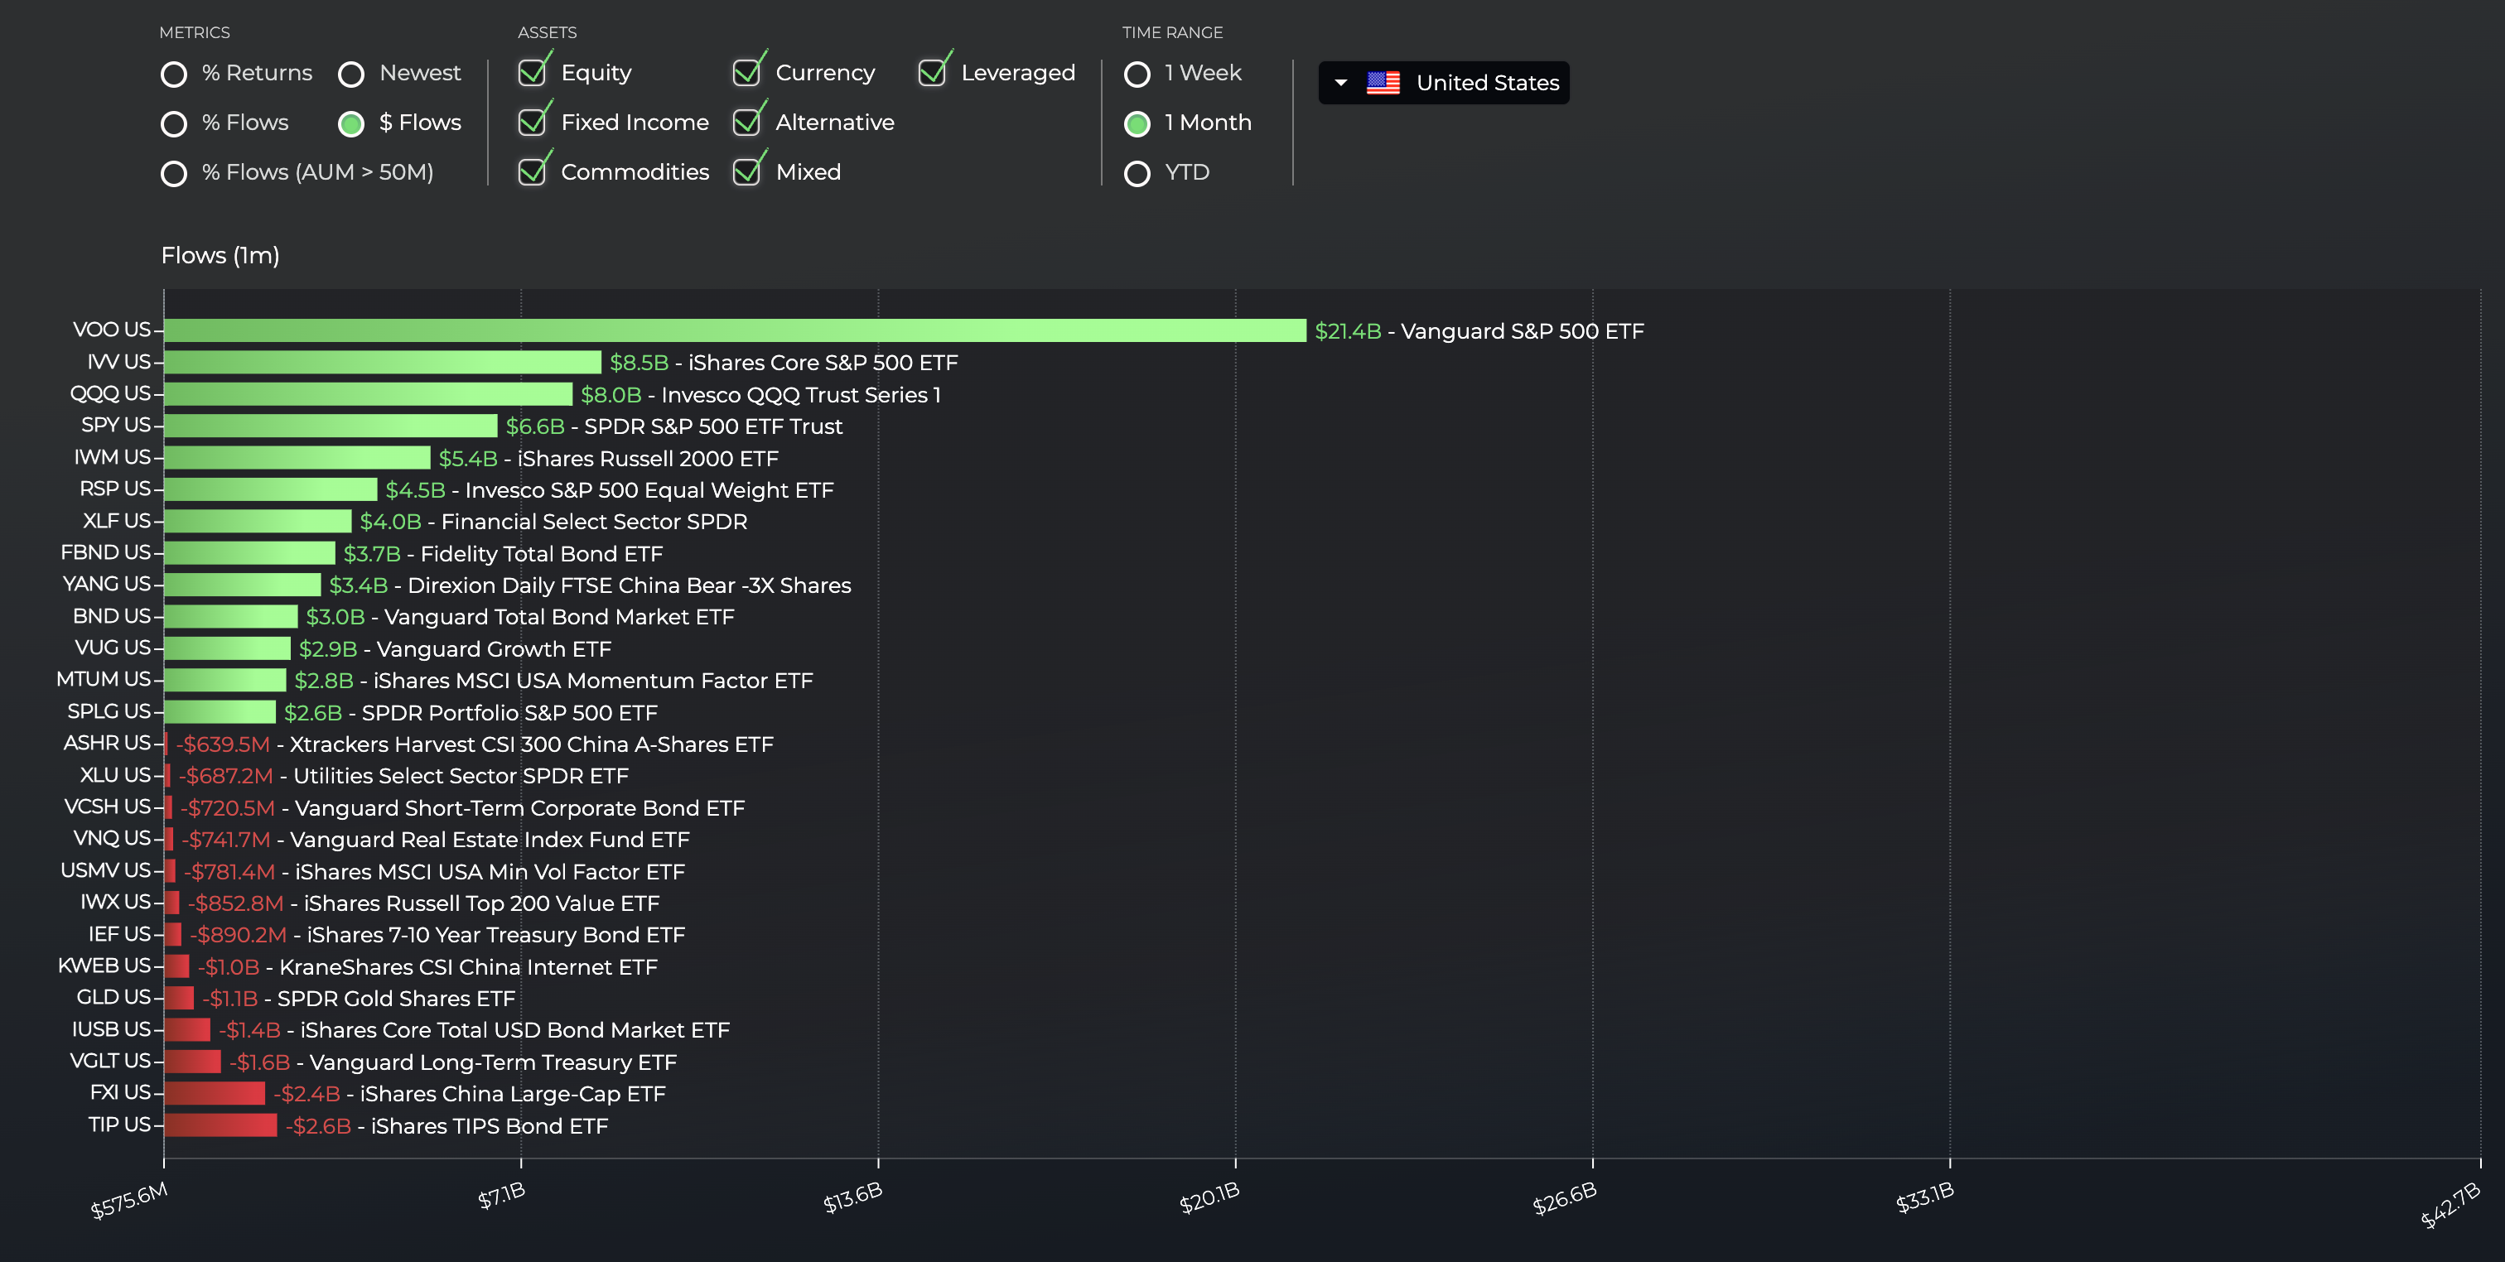Click Invesco S&P 500 Equal Weight ETF label
The width and height of the screenshot is (2505, 1262).
click(x=649, y=490)
